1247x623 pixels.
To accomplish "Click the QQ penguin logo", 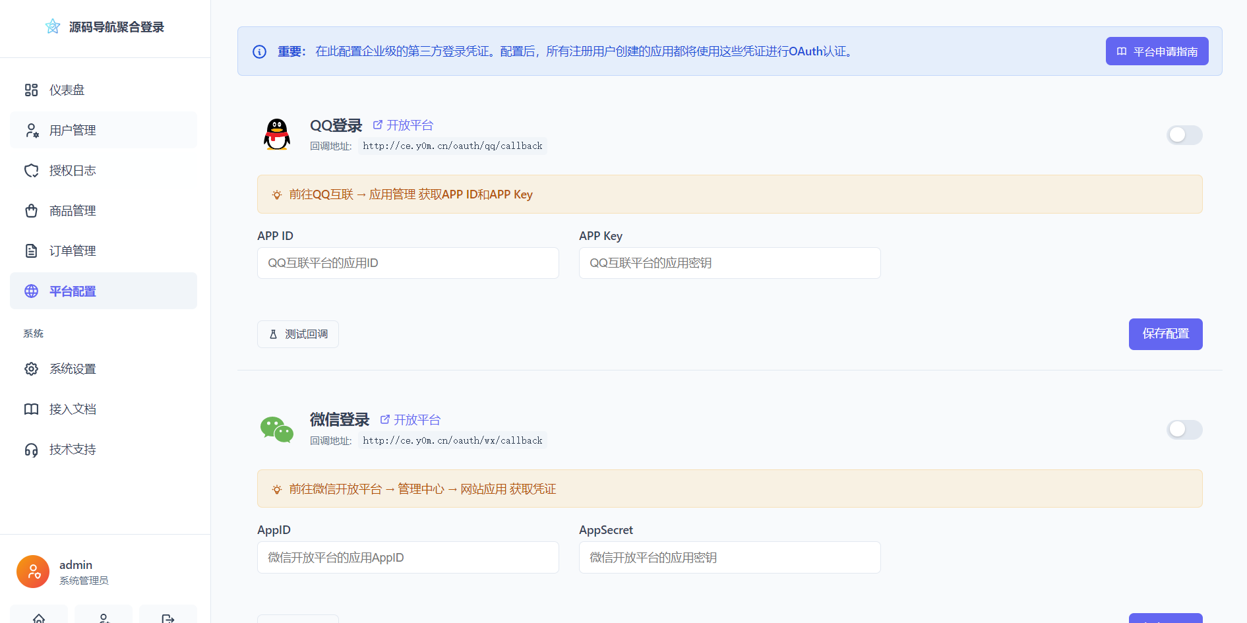I will (277, 134).
